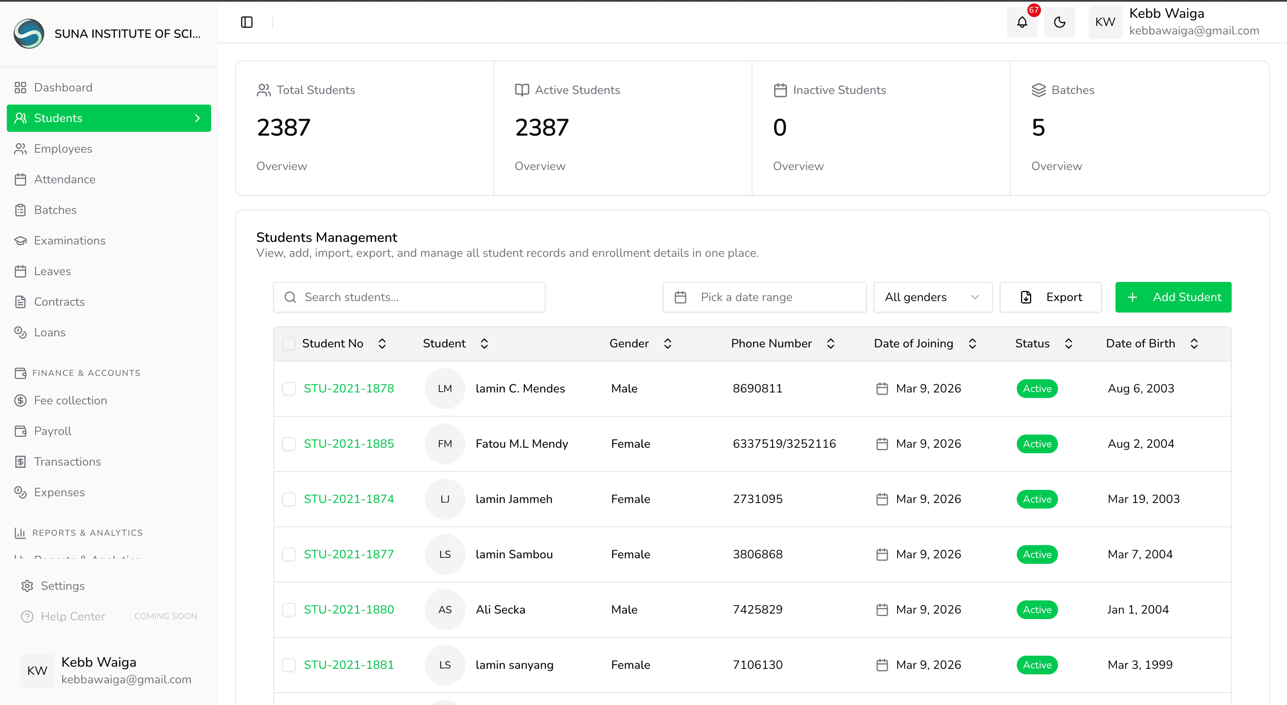1287x705 pixels.
Task: Click the Settings gear icon in sidebar
Action: [27, 586]
